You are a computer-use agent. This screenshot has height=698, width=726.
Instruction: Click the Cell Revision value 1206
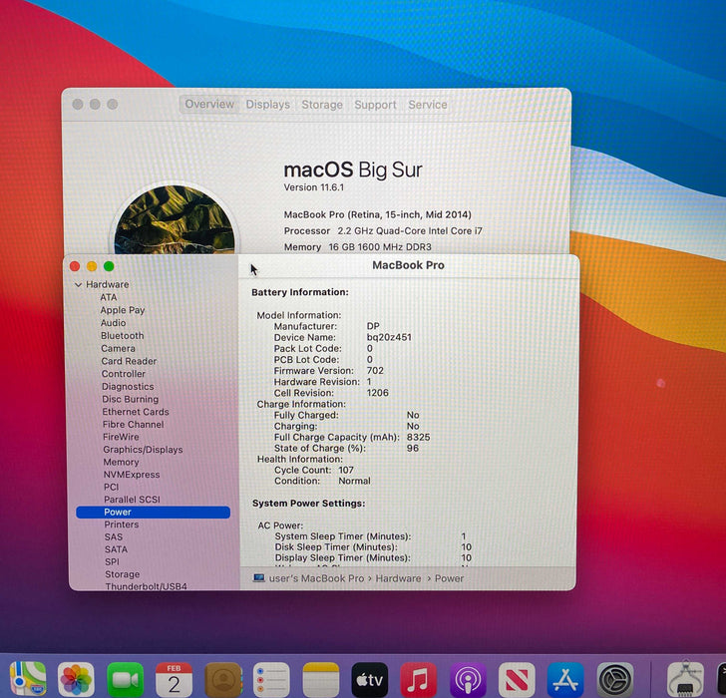pos(377,393)
